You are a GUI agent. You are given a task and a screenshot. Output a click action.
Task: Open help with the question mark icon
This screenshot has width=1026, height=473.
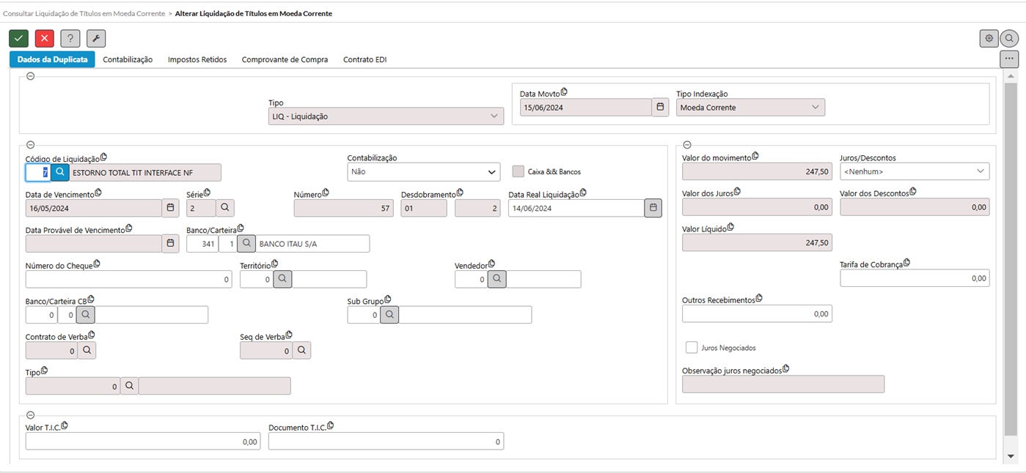pos(70,39)
